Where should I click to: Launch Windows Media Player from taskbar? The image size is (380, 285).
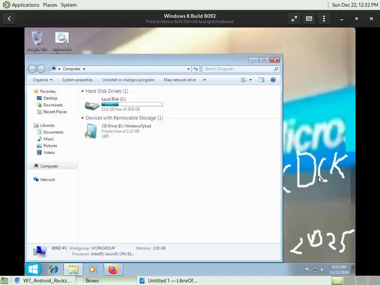(x=92, y=269)
